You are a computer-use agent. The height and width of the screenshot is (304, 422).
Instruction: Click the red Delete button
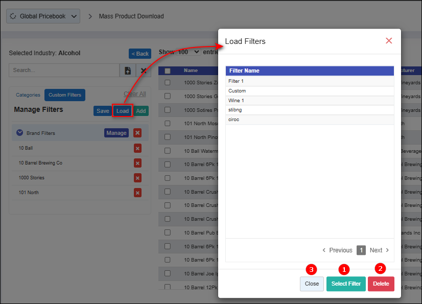coord(381,284)
